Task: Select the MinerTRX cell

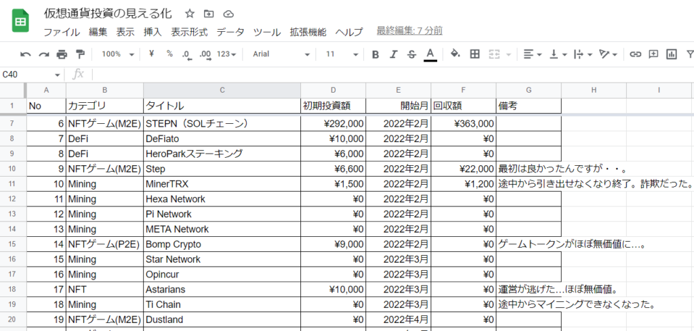Action: (x=222, y=184)
